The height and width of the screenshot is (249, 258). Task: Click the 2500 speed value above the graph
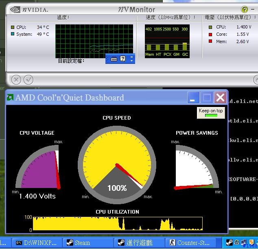(x=167, y=29)
